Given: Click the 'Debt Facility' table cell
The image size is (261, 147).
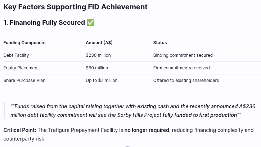Looking at the screenshot, I should [x=16, y=55].
